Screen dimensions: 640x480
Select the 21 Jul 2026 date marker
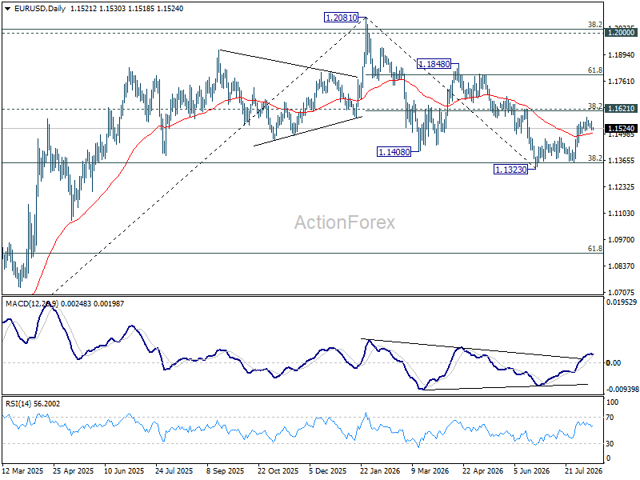point(584,470)
